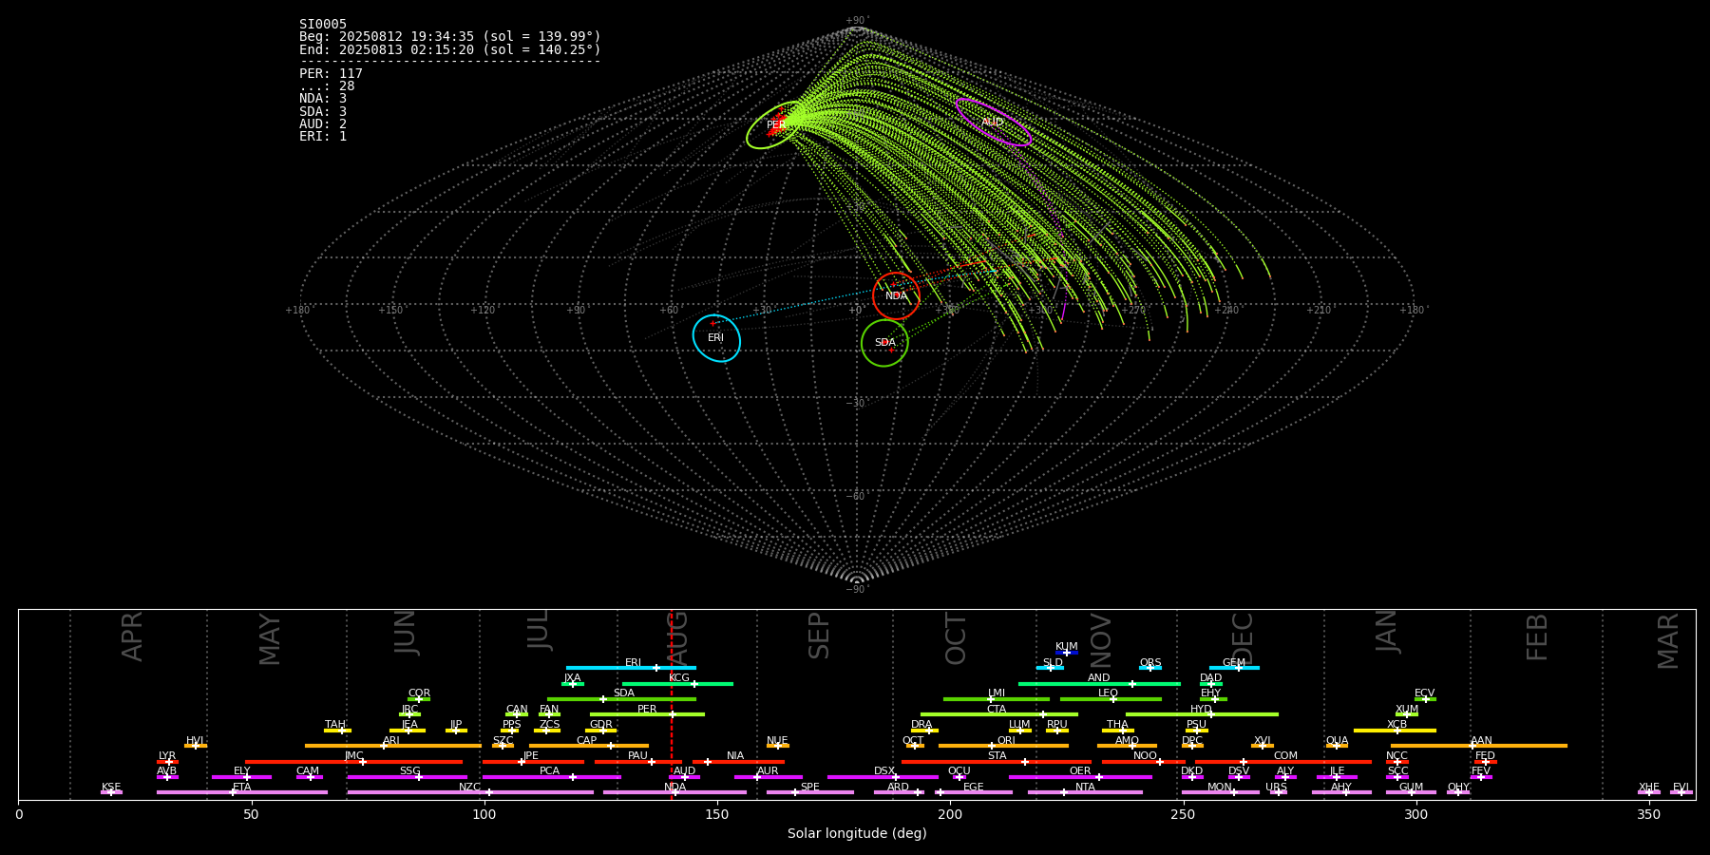1710x855 pixels.
Task: Select the green AND shower bar
Action: pyautogui.click(x=1099, y=684)
